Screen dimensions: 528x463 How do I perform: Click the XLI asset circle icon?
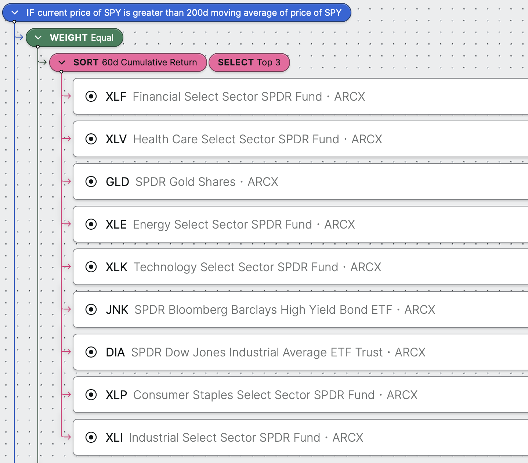coord(91,438)
